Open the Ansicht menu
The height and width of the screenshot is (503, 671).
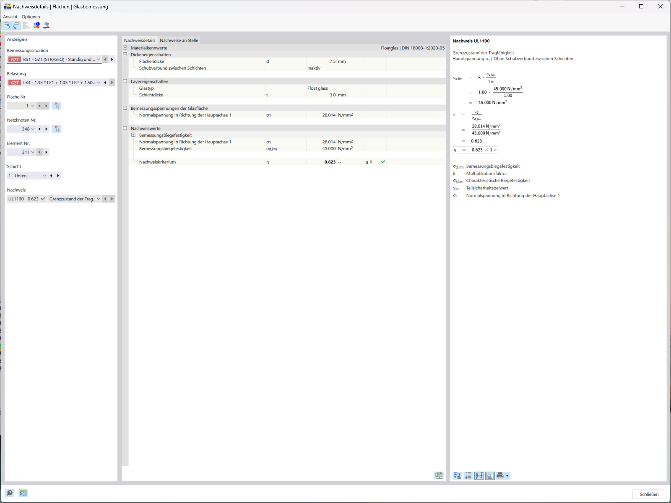click(10, 16)
